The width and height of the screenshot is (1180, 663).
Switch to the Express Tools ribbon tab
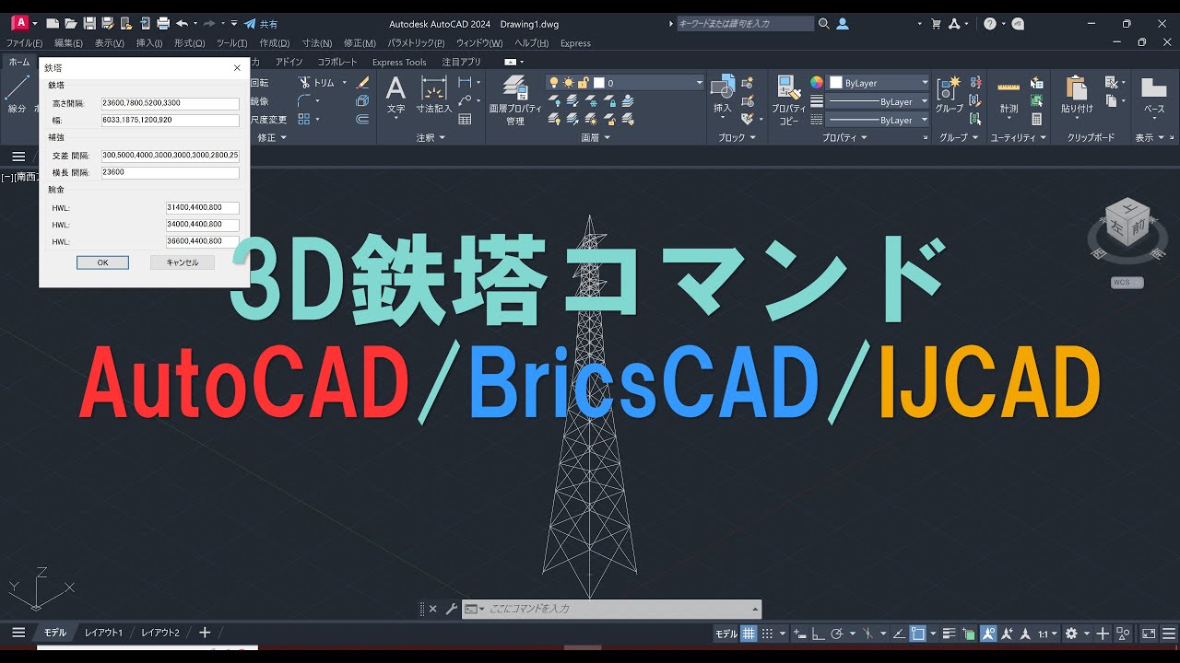(x=399, y=62)
